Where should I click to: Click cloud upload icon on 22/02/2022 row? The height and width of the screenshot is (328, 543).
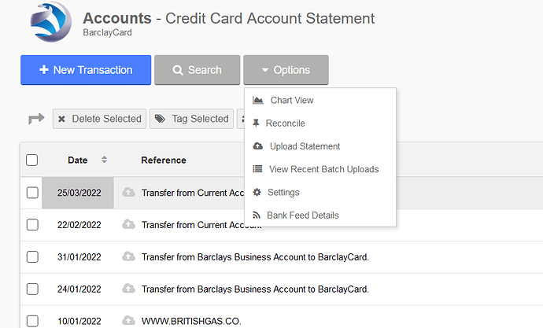click(128, 224)
